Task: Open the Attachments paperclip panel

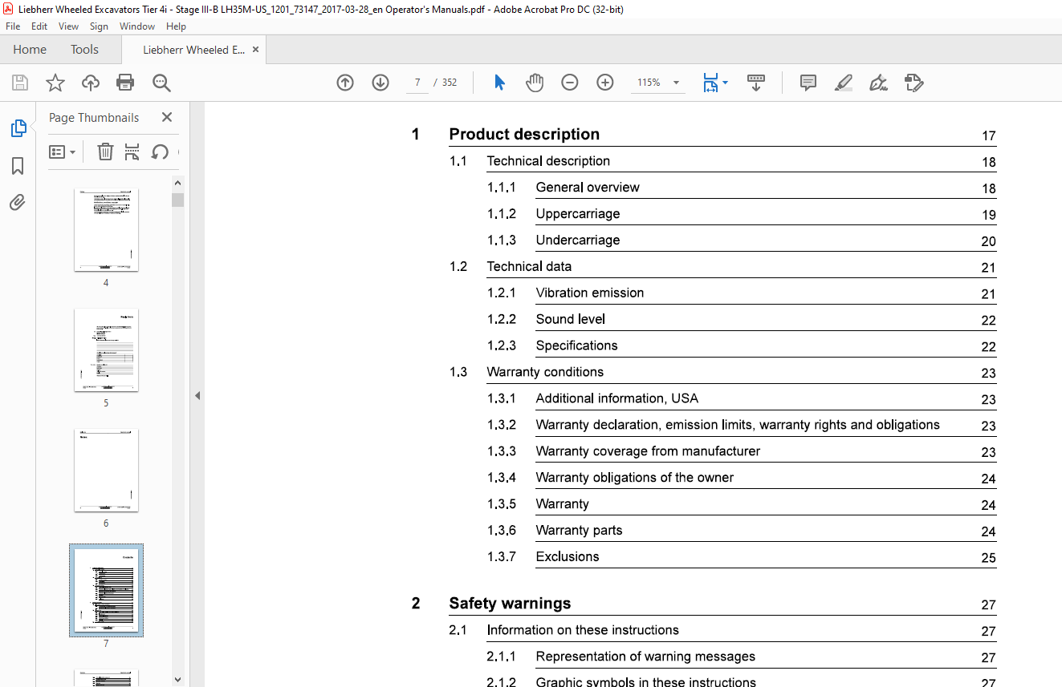Action: point(18,202)
